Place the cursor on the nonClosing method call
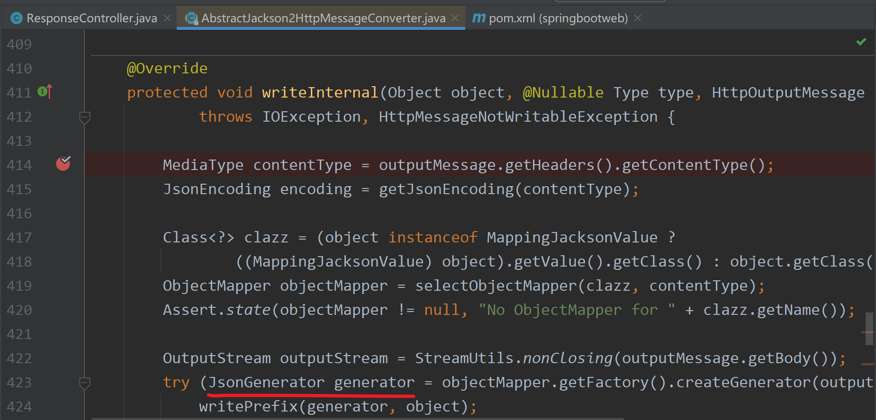876x420 pixels. point(568,358)
